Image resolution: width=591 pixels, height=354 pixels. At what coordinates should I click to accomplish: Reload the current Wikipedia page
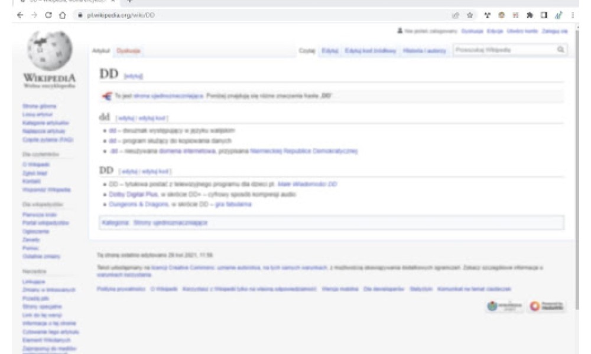coord(48,15)
